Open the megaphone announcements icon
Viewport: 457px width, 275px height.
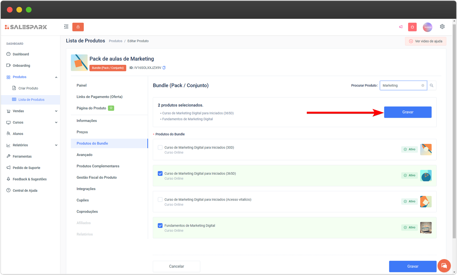coord(401,27)
